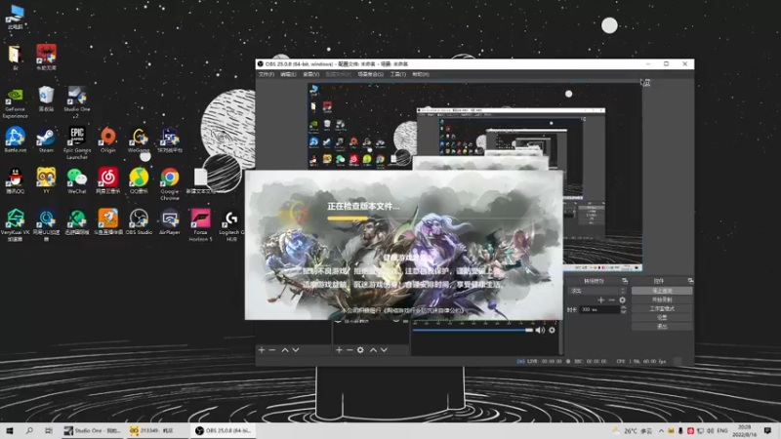Open the fifth item in OBS menu bar
The image size is (781, 439).
[x=370, y=75]
